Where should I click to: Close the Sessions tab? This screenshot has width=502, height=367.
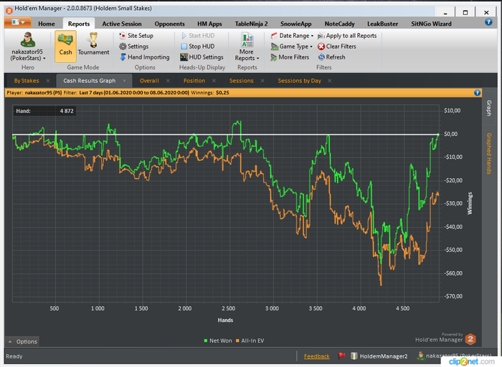(262, 81)
